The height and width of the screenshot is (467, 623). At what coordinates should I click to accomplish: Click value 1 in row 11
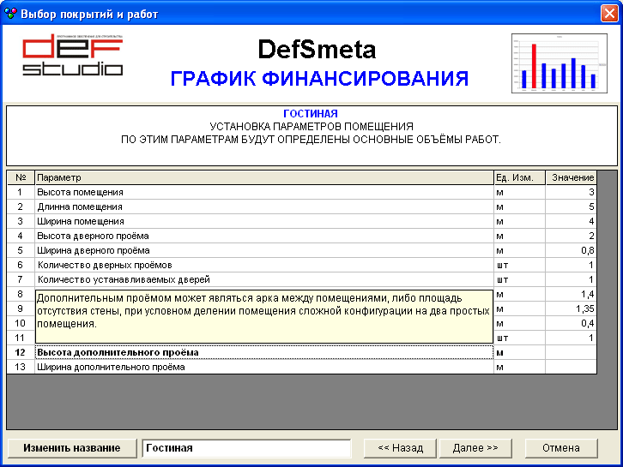571,338
